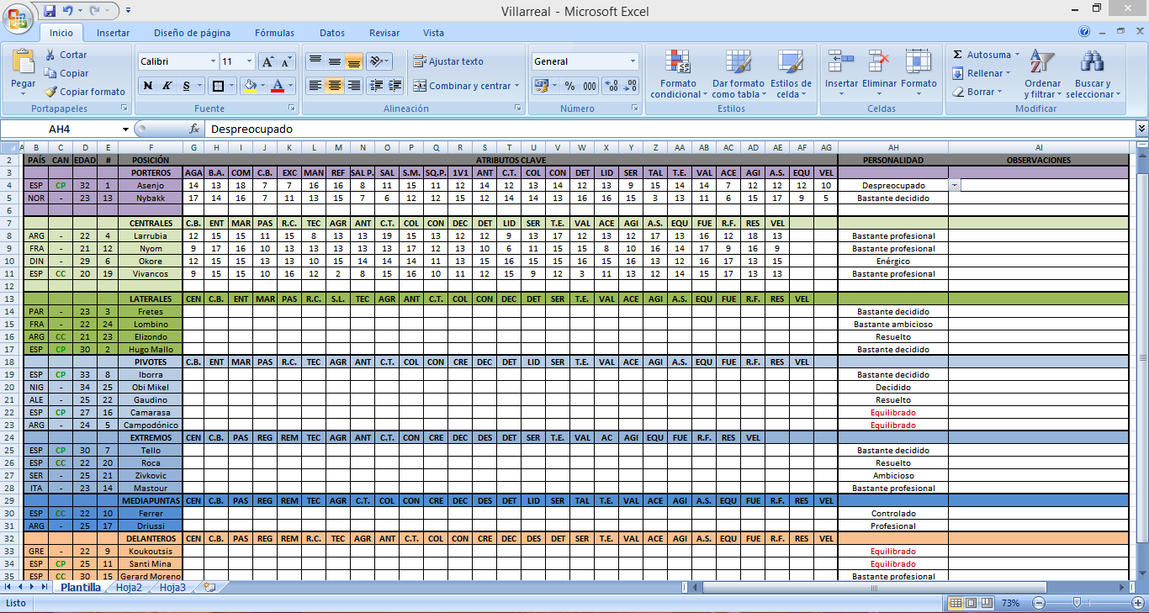Center cell text horizontally
The height and width of the screenshot is (613, 1149).
coord(334,85)
